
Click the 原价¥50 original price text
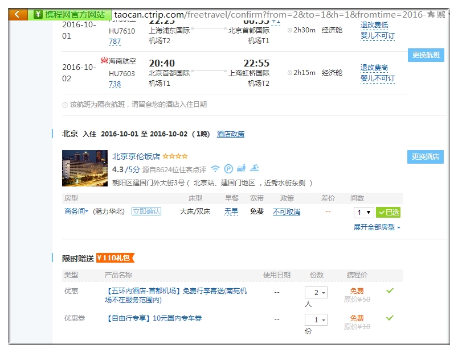pyautogui.click(x=357, y=300)
